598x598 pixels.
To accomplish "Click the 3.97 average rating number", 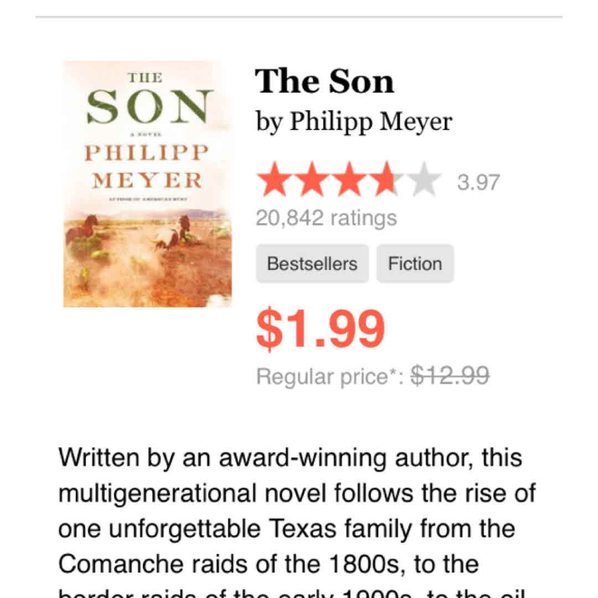I will coord(478,183).
